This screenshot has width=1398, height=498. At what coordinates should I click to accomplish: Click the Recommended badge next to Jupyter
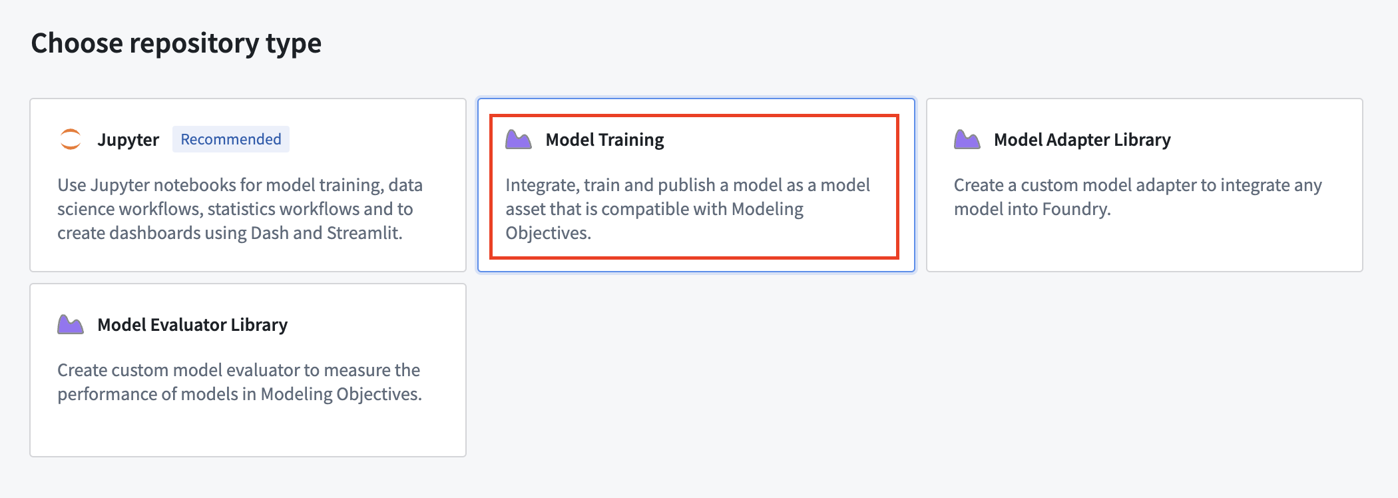(x=231, y=139)
